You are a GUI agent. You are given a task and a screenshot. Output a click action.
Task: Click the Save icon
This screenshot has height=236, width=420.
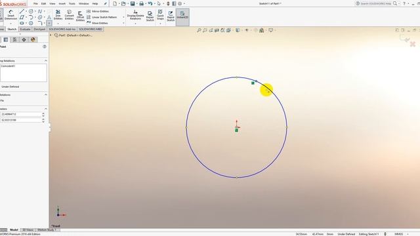pyautogui.click(x=133, y=3)
